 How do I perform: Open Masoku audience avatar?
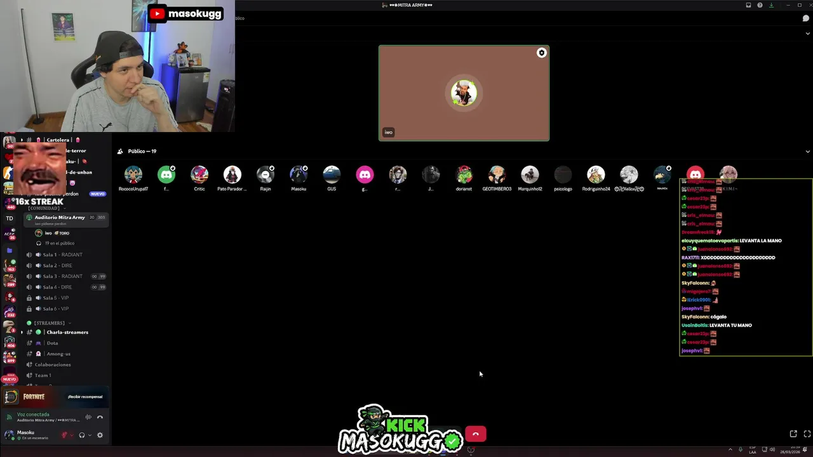click(299, 175)
